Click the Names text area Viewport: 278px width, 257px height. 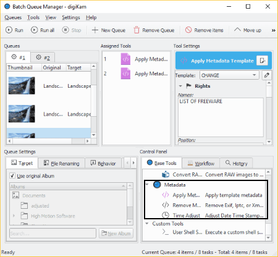(221, 117)
